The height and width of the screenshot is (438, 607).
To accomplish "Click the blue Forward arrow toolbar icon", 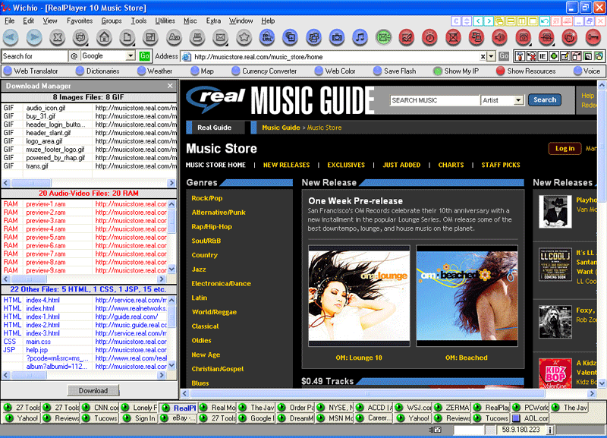I will [x=34, y=37].
